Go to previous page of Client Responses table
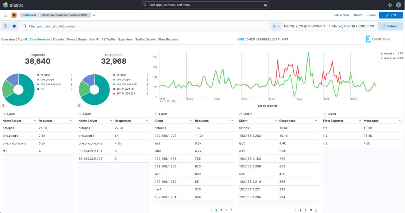 [296, 210]
